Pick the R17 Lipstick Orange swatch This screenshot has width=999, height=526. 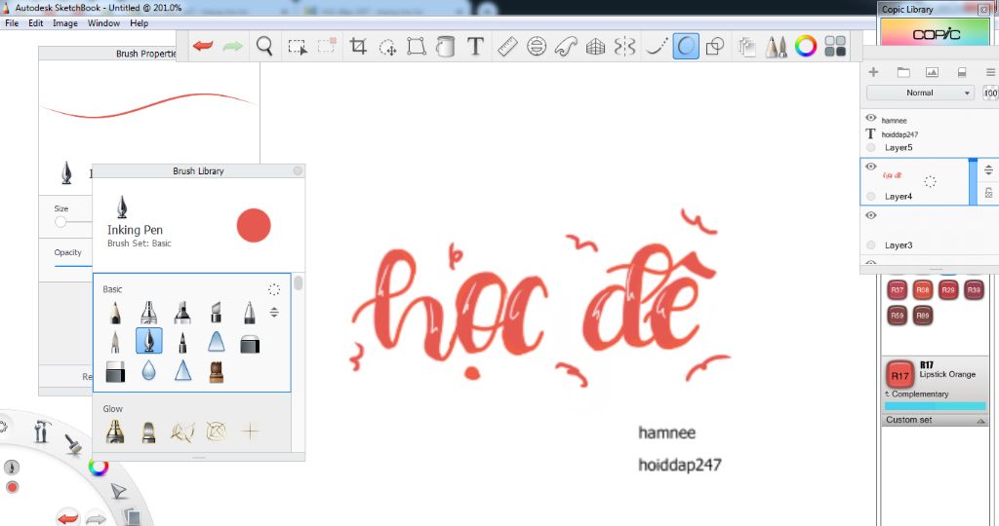pyautogui.click(x=899, y=375)
